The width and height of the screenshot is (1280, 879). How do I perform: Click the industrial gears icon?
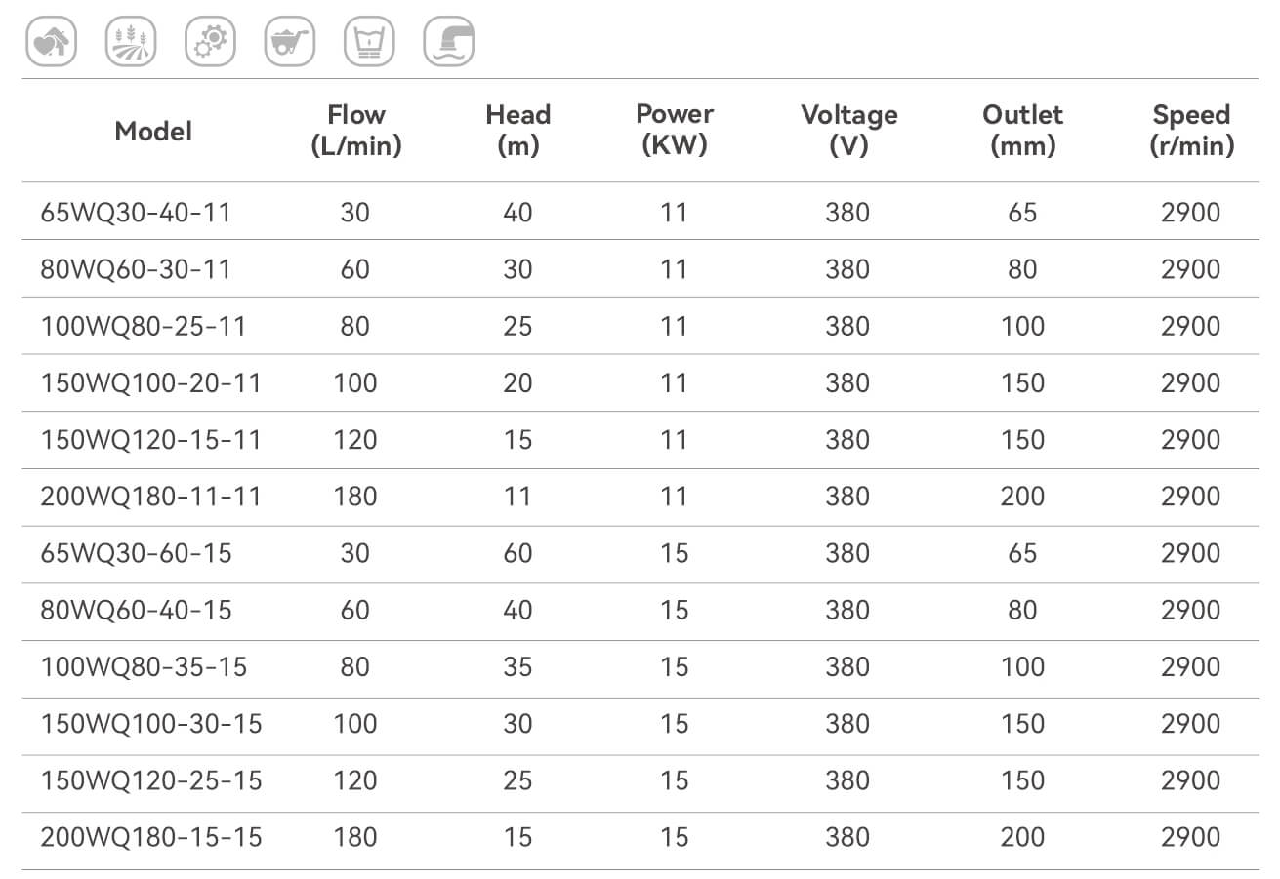[x=210, y=42]
